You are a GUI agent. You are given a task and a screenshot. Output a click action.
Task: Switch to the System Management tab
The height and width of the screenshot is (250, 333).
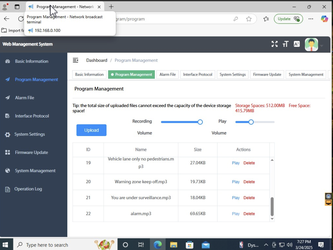[x=306, y=75]
